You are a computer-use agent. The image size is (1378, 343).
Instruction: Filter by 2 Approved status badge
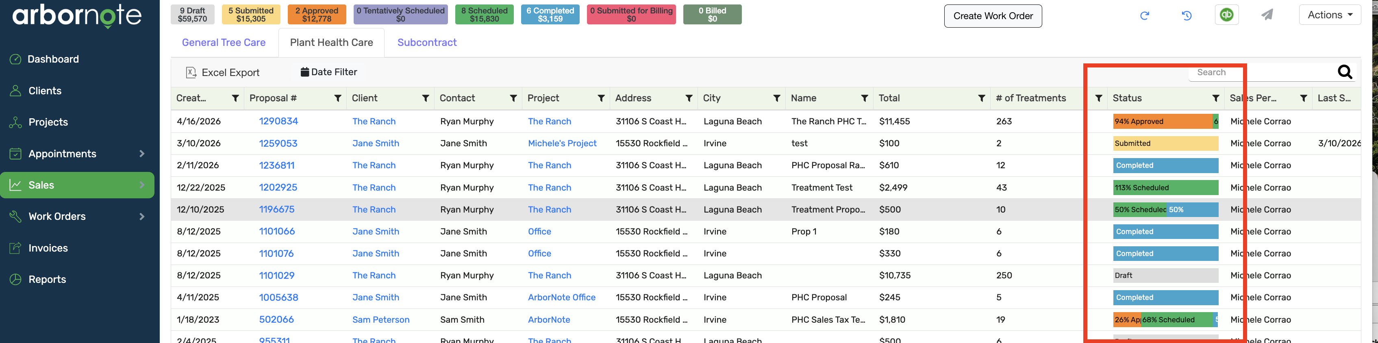point(317,15)
